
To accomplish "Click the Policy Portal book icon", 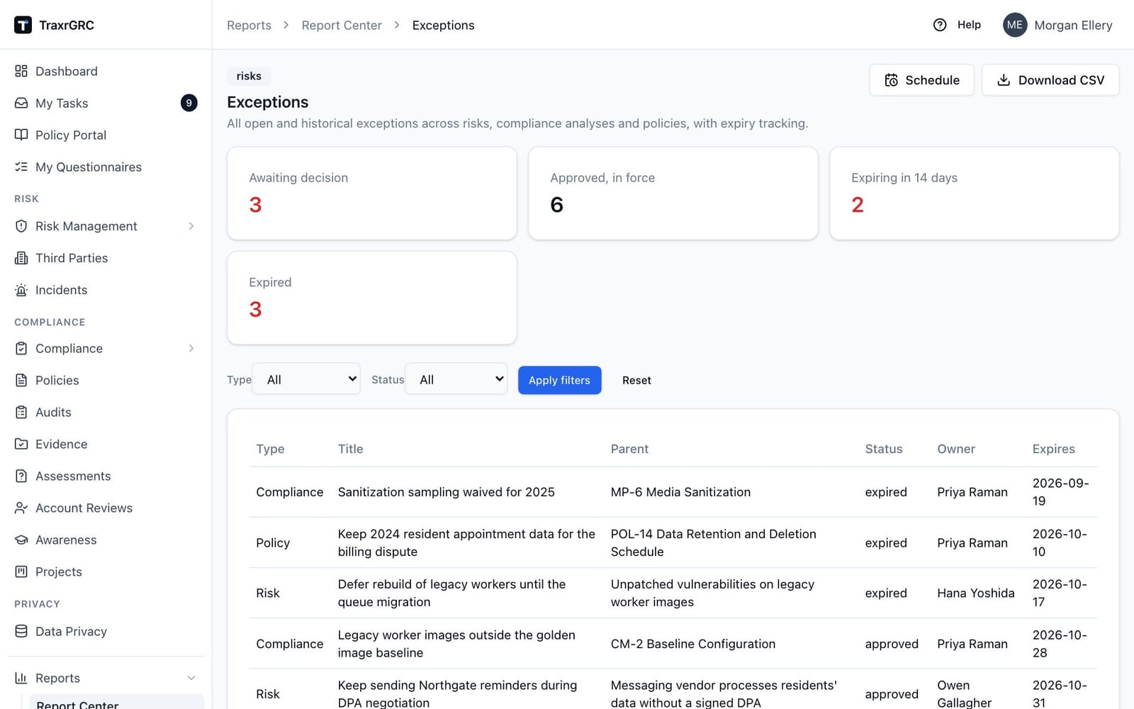I will click(x=21, y=135).
